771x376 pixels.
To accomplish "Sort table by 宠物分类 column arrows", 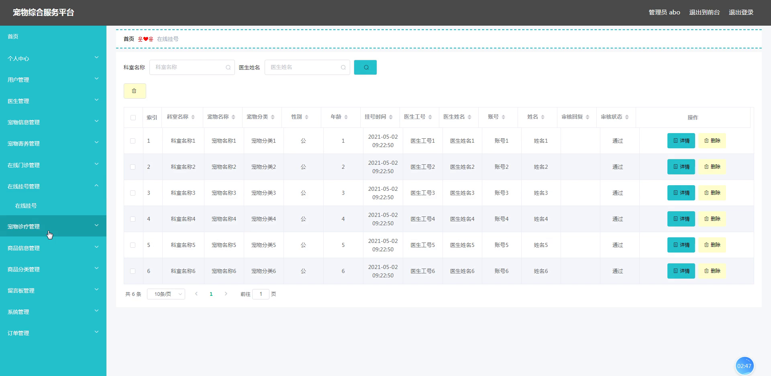I will tap(273, 117).
